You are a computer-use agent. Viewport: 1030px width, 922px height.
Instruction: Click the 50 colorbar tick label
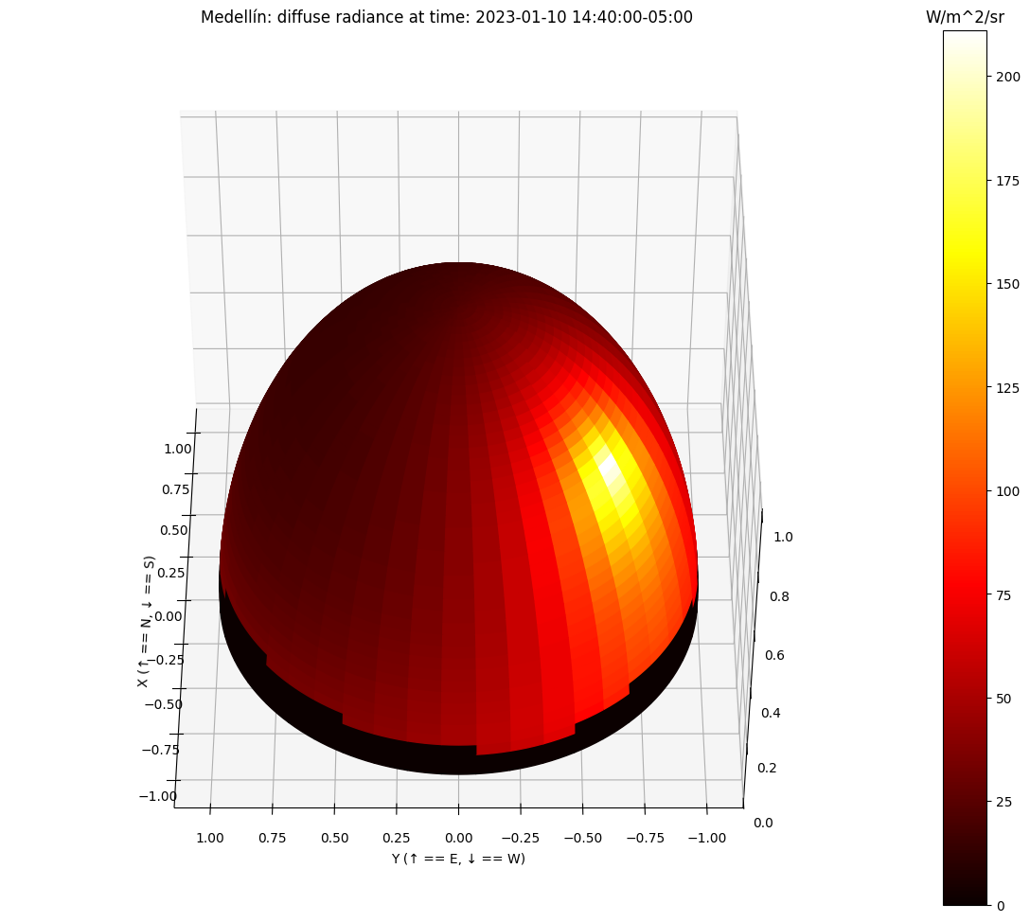tap(1003, 699)
